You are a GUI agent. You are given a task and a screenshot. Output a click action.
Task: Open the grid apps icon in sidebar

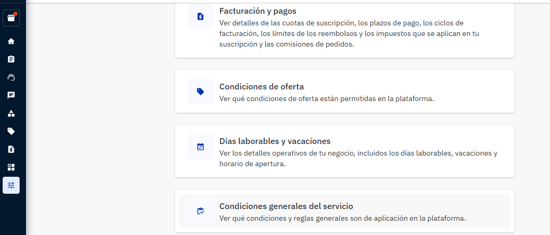pyautogui.click(x=11, y=167)
